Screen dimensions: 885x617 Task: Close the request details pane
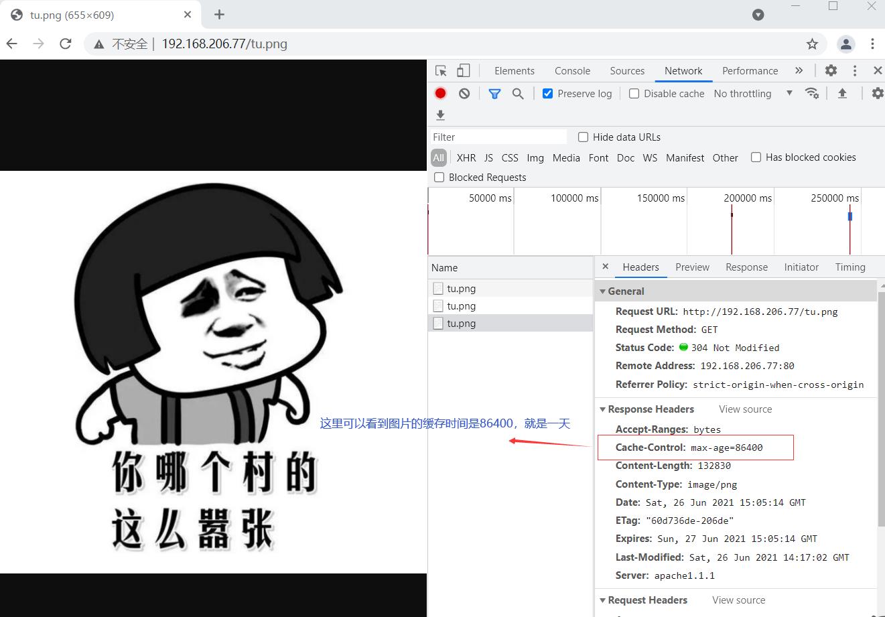tap(605, 267)
